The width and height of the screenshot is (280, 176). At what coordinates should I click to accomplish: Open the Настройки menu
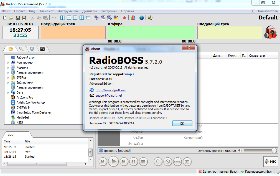coord(109,11)
